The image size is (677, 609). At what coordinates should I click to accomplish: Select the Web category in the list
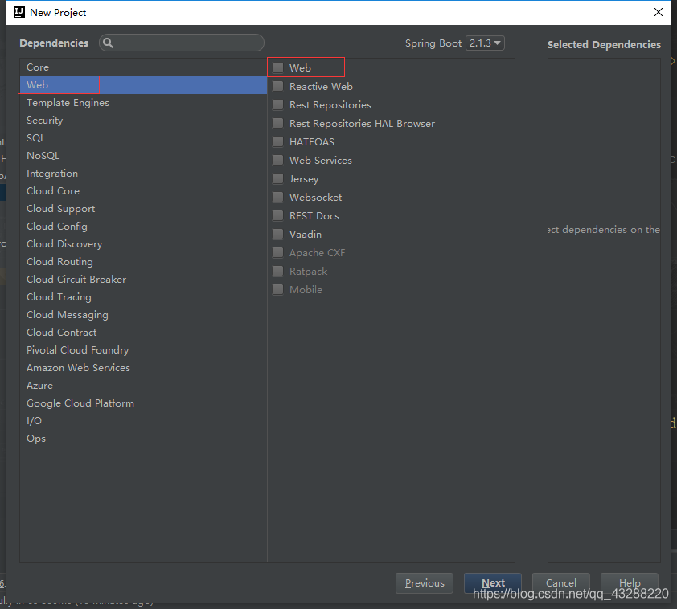[143, 85]
